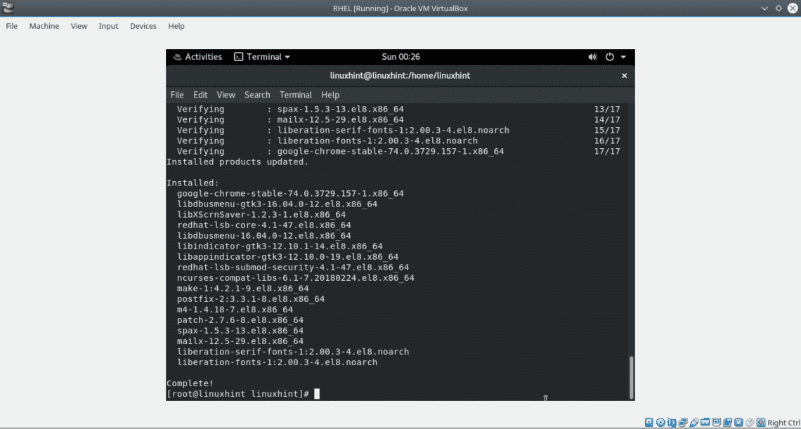
Task: Click the Activities button in GNOME top bar
Action: [x=203, y=57]
